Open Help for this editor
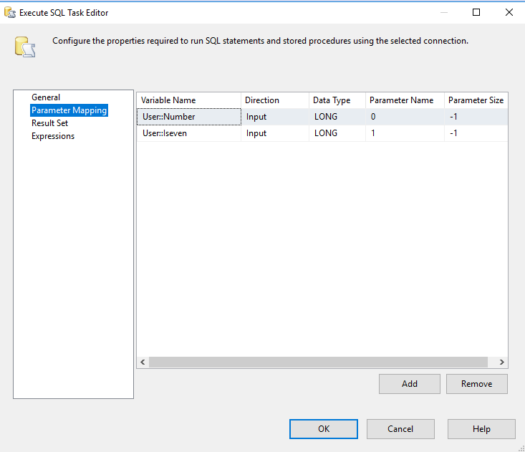This screenshot has height=452, width=525. pos(481,429)
